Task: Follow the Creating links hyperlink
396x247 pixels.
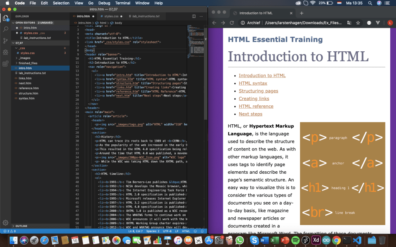Action: tap(254, 99)
